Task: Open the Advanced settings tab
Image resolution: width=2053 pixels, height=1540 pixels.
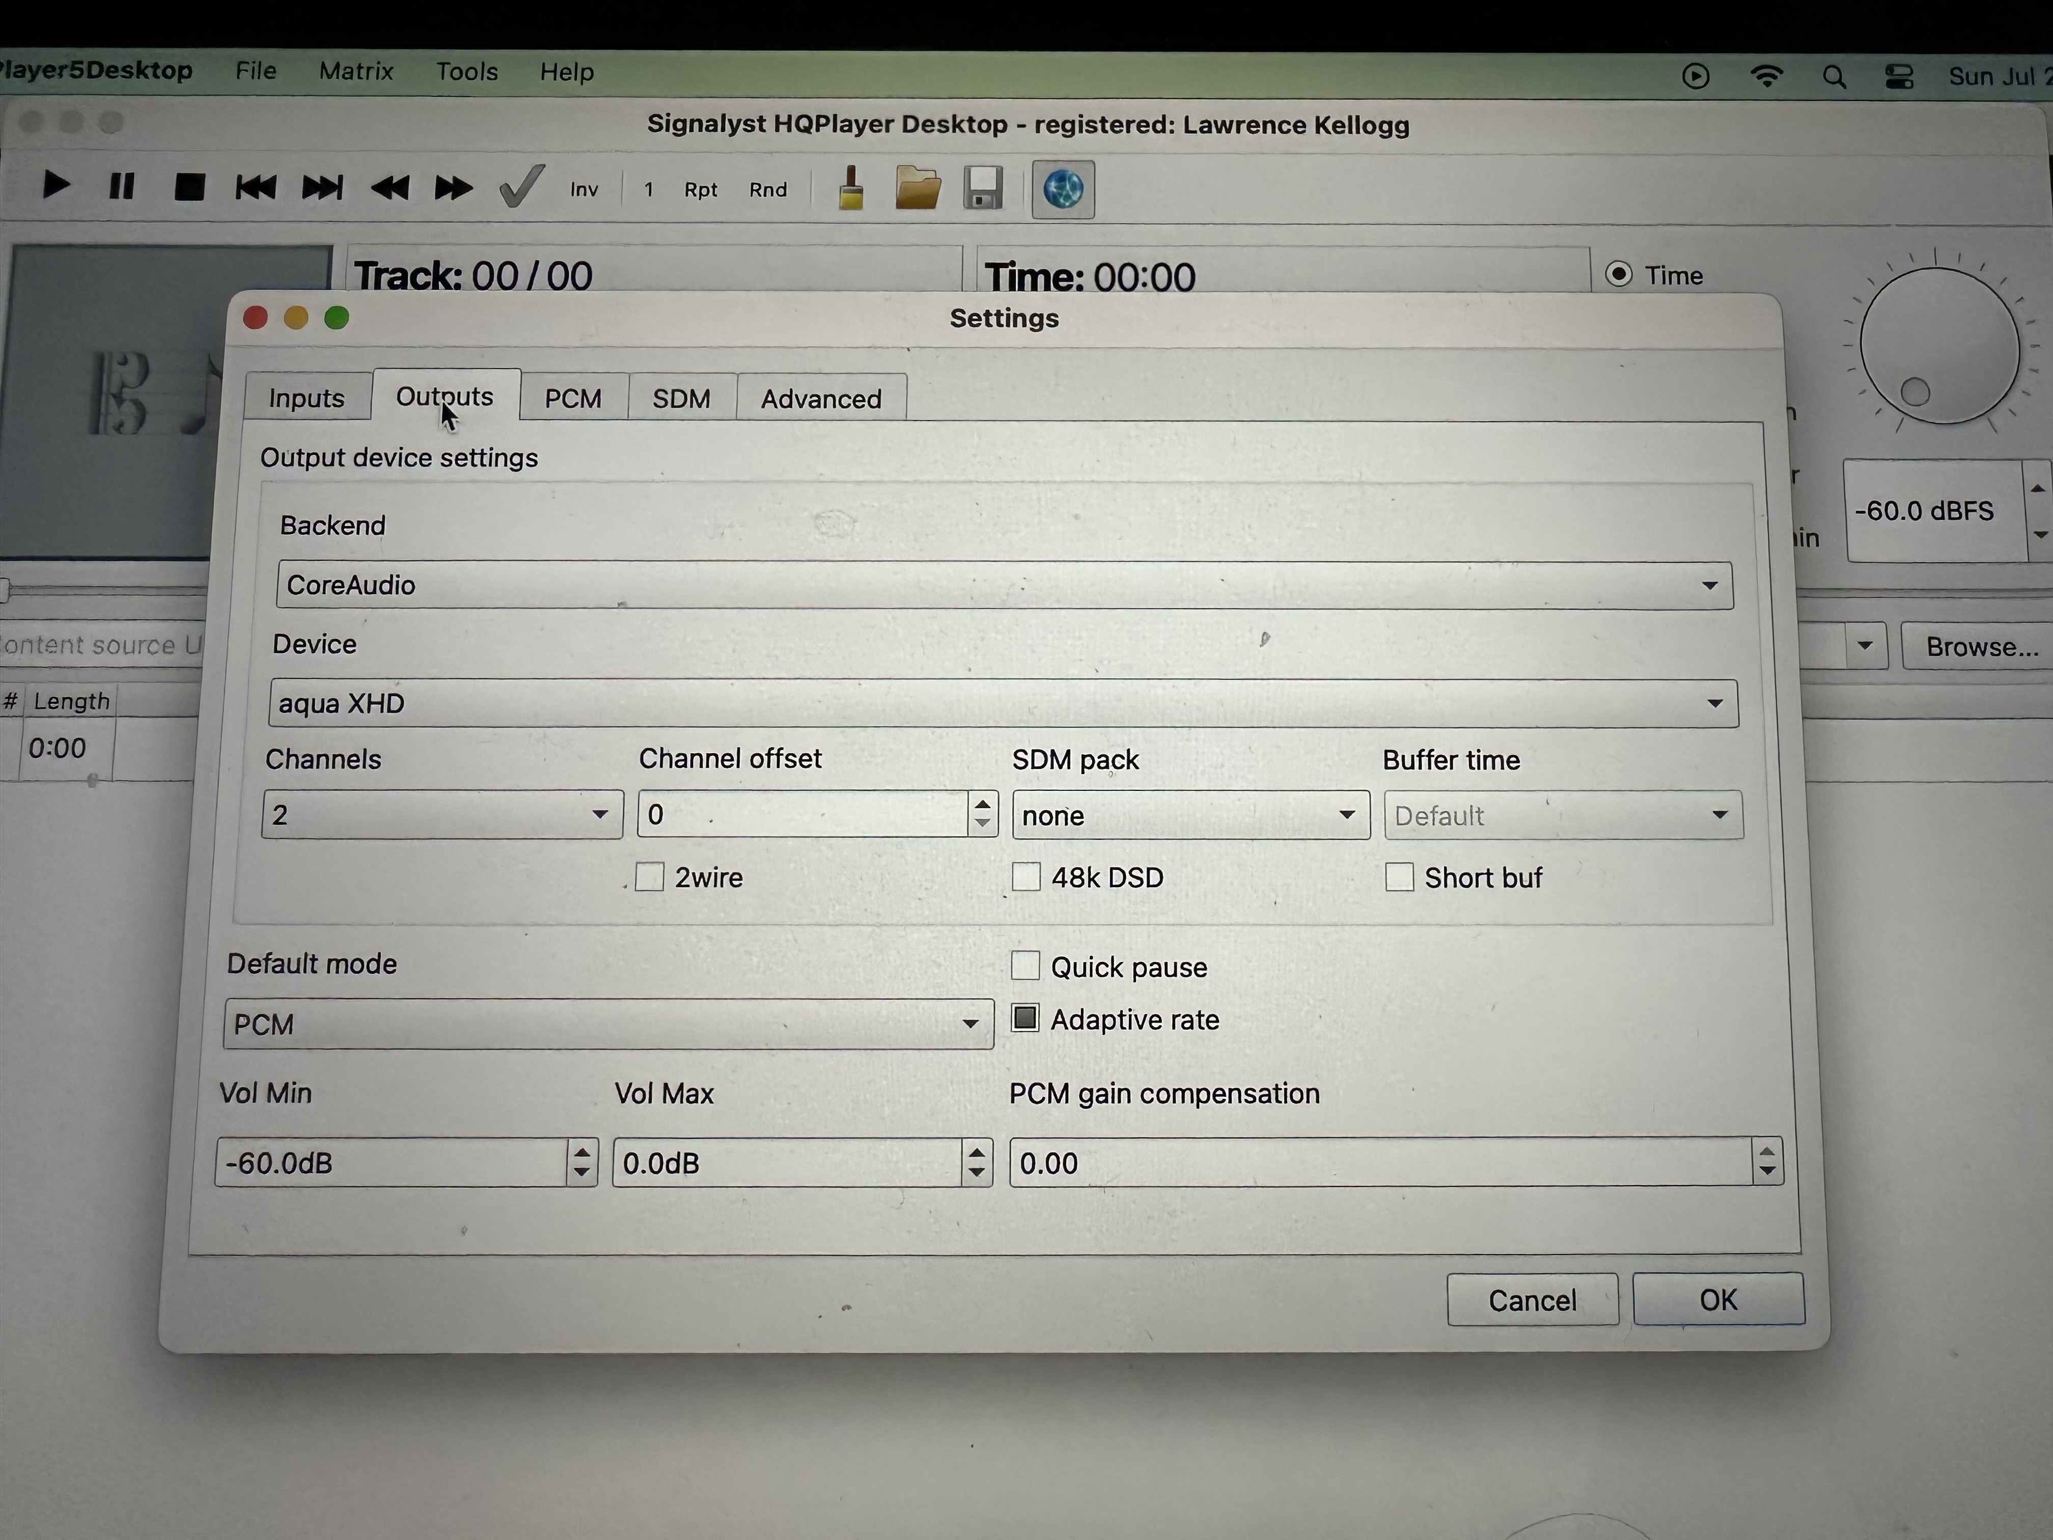Action: click(x=821, y=399)
